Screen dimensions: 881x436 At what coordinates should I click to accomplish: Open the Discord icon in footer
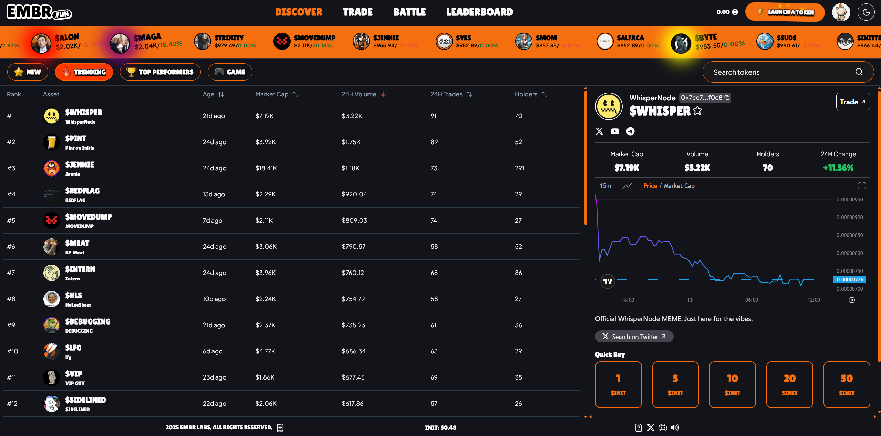click(662, 427)
